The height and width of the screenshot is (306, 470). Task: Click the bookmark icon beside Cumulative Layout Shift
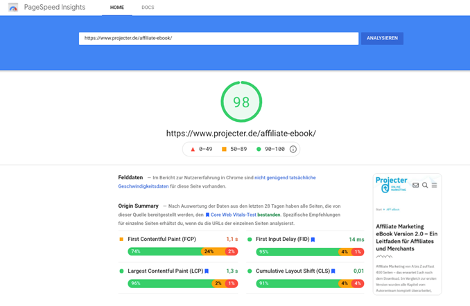[333, 271]
